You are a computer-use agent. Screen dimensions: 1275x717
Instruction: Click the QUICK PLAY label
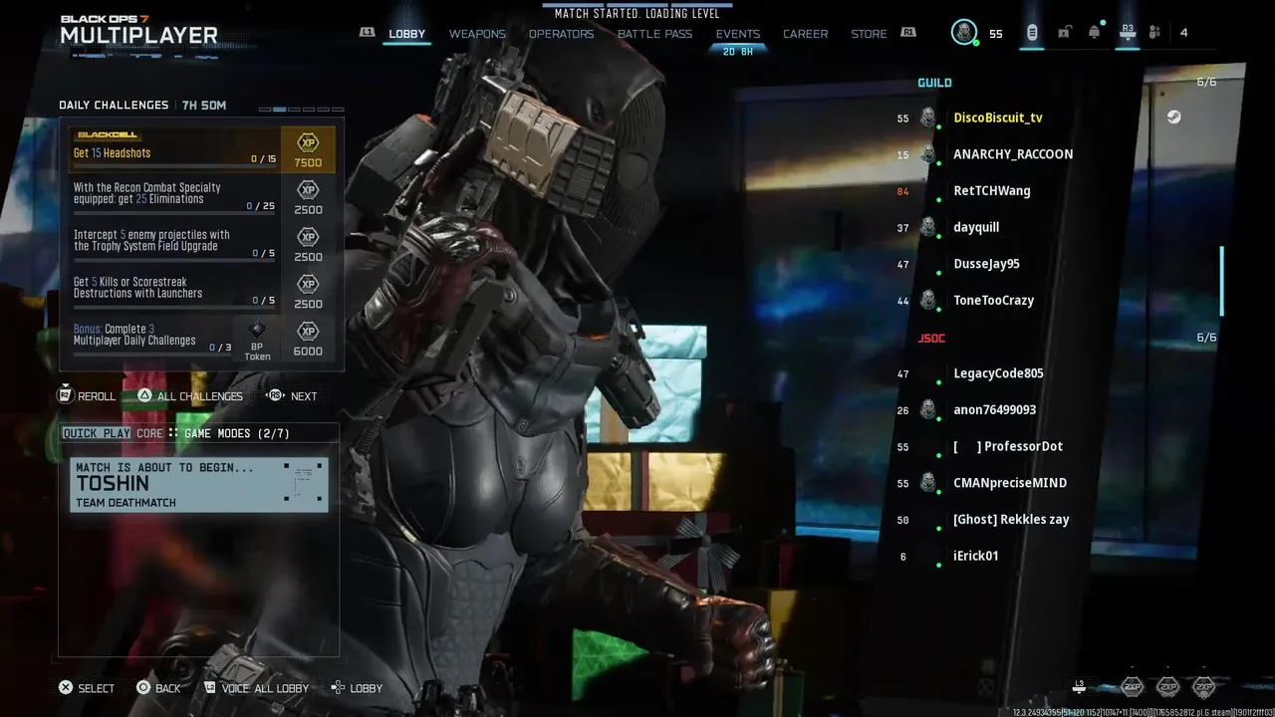click(x=97, y=433)
